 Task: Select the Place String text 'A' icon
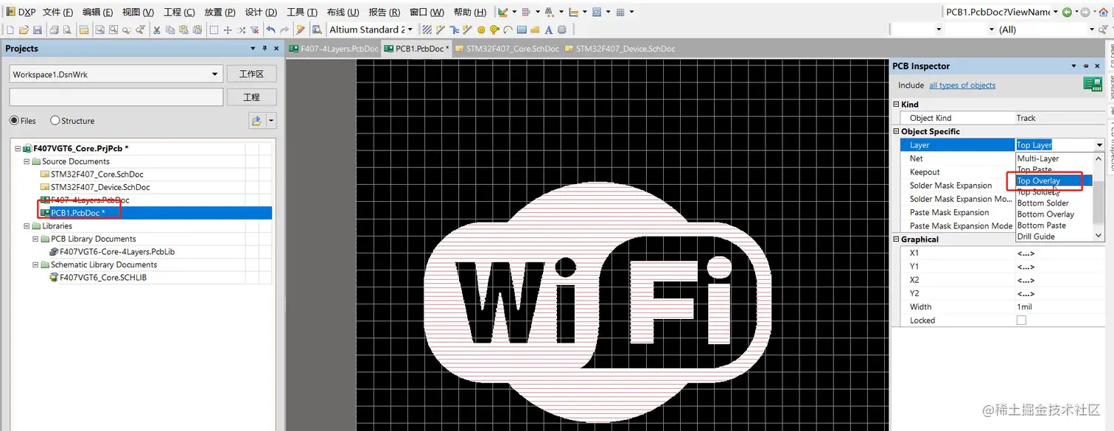[x=548, y=29]
